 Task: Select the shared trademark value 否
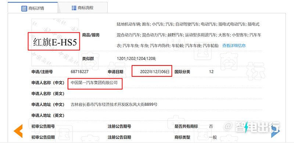tap(211, 126)
